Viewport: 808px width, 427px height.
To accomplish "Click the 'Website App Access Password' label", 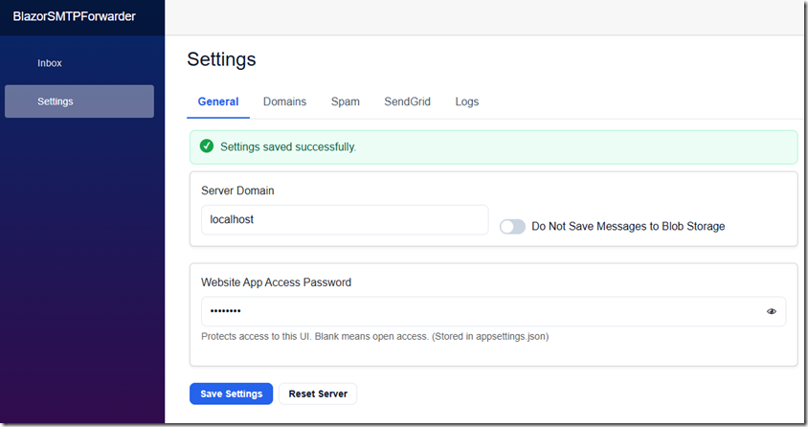I will (x=277, y=282).
